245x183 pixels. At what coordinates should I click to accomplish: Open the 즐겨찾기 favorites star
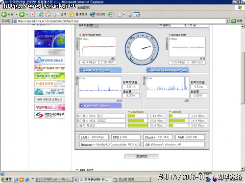pos(78,14)
